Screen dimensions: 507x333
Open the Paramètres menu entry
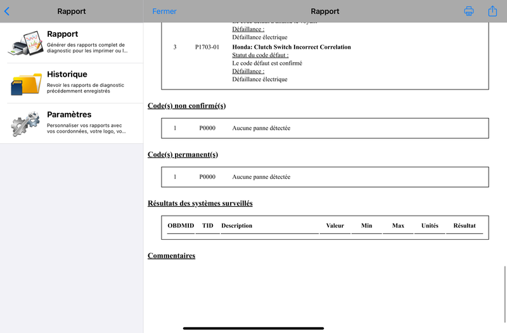point(72,124)
